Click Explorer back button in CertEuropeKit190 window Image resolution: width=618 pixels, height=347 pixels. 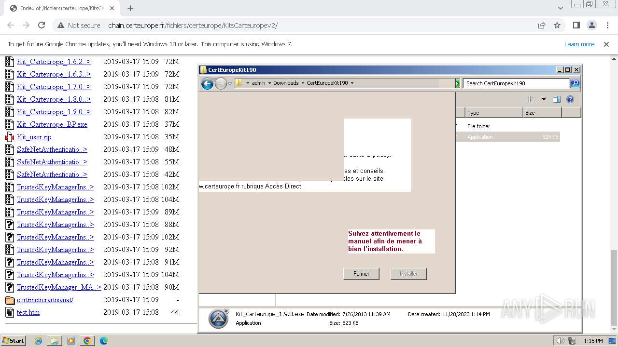tap(207, 83)
